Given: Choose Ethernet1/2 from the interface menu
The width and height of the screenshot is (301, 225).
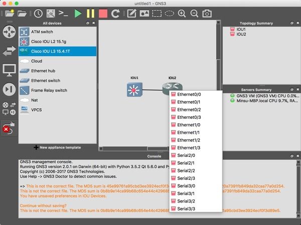Looking at the screenshot, I should coord(196,140).
